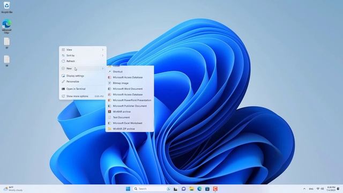
Task: Create a new Bitmap image
Action: [130, 83]
